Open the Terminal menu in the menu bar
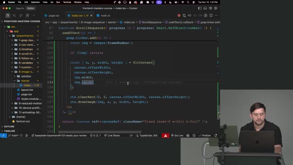The image size is (293, 165). [x=67, y=2]
